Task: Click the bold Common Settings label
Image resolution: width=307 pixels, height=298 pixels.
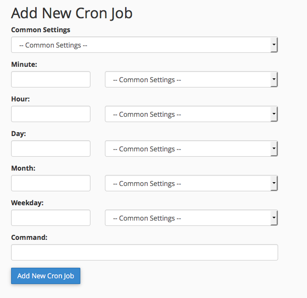Action: (40, 30)
